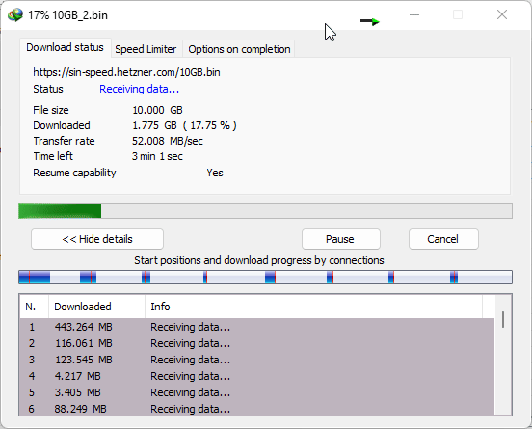Click the 3 min 1 sec time left

(x=157, y=156)
